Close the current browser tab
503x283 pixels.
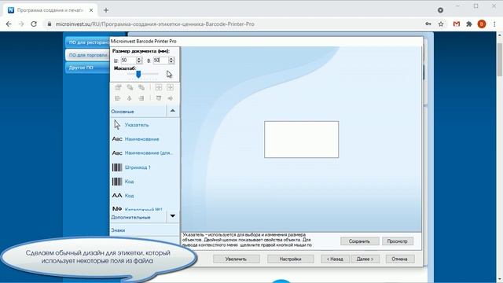click(x=91, y=10)
